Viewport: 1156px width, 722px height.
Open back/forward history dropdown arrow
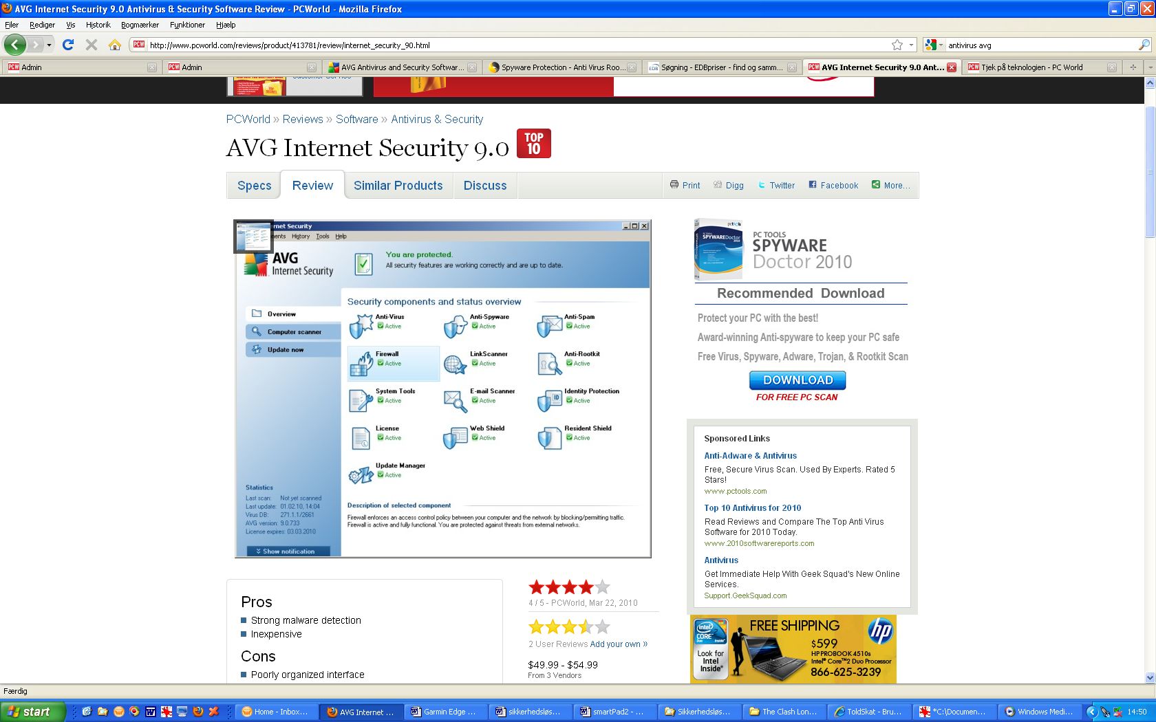[x=49, y=45]
